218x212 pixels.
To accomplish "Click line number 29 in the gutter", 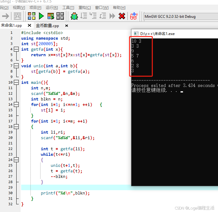I will click(x=10, y=187).
